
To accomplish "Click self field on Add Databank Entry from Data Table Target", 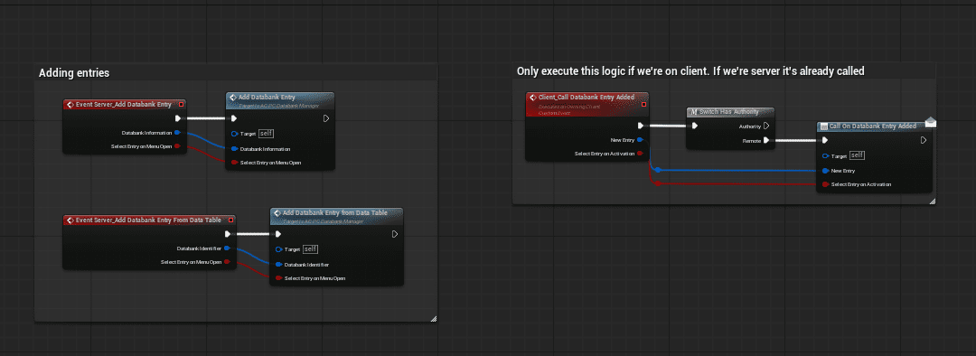I will click(x=311, y=249).
